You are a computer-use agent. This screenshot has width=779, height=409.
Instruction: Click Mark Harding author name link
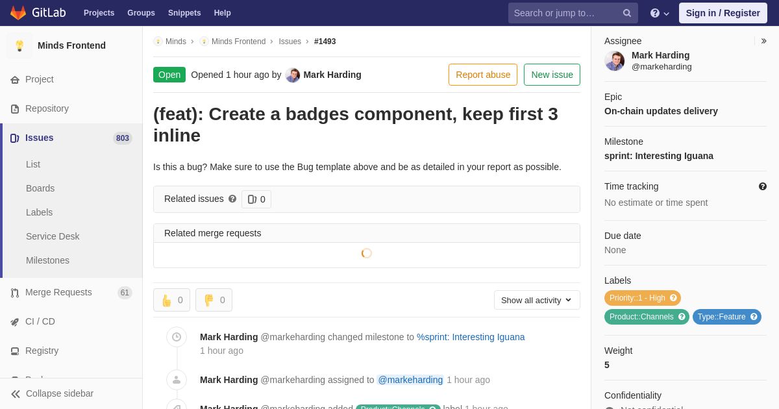click(x=332, y=75)
